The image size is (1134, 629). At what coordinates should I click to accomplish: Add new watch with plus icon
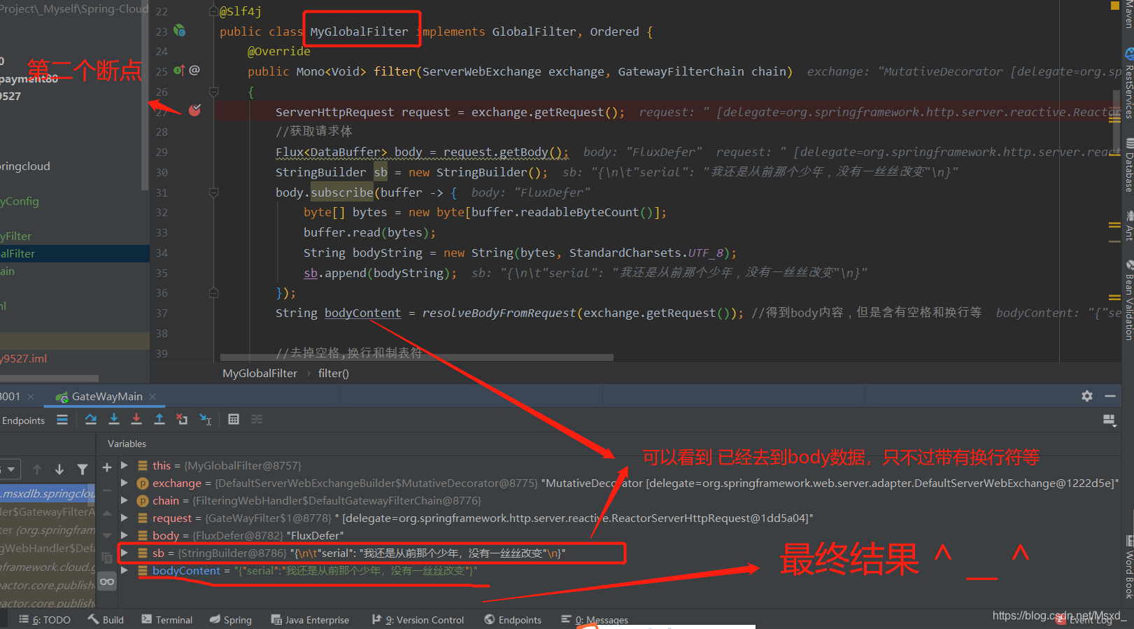click(x=107, y=467)
